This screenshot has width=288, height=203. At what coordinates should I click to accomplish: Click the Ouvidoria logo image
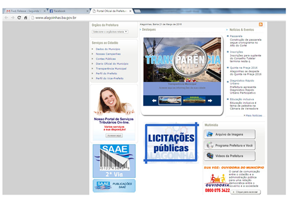pyautogui.click(x=217, y=180)
